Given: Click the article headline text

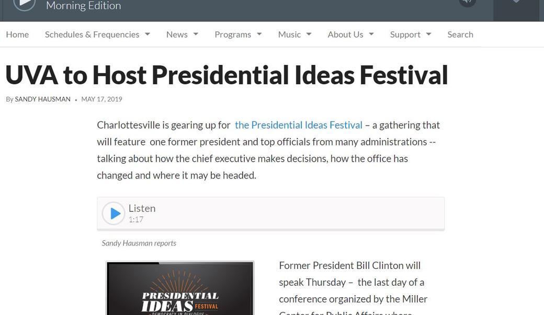Looking at the screenshot, I should [x=226, y=75].
